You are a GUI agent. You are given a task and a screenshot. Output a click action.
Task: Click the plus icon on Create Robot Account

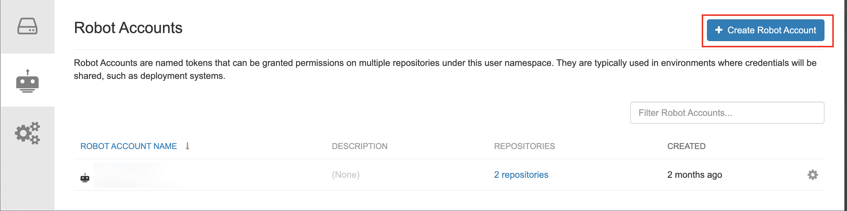[x=719, y=30]
